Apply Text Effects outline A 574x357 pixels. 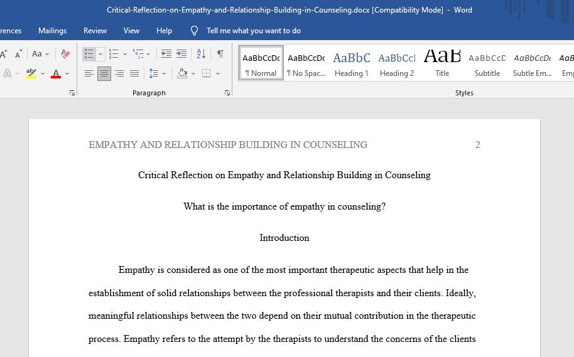[x=7, y=73]
